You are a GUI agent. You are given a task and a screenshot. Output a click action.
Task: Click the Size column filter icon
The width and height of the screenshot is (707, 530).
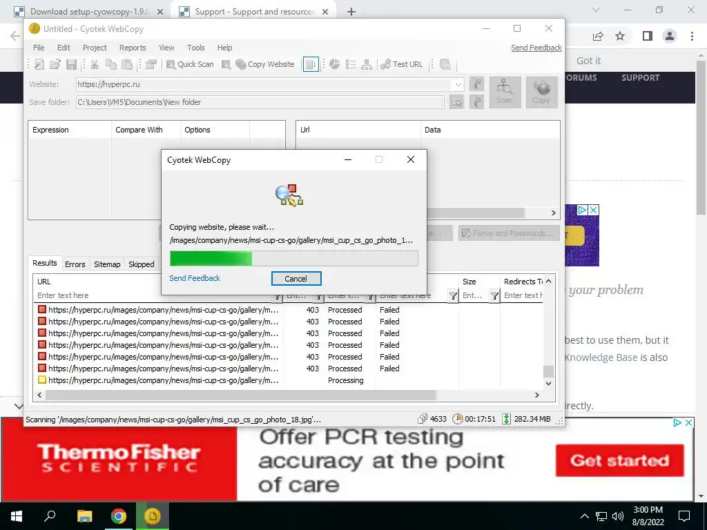click(494, 295)
